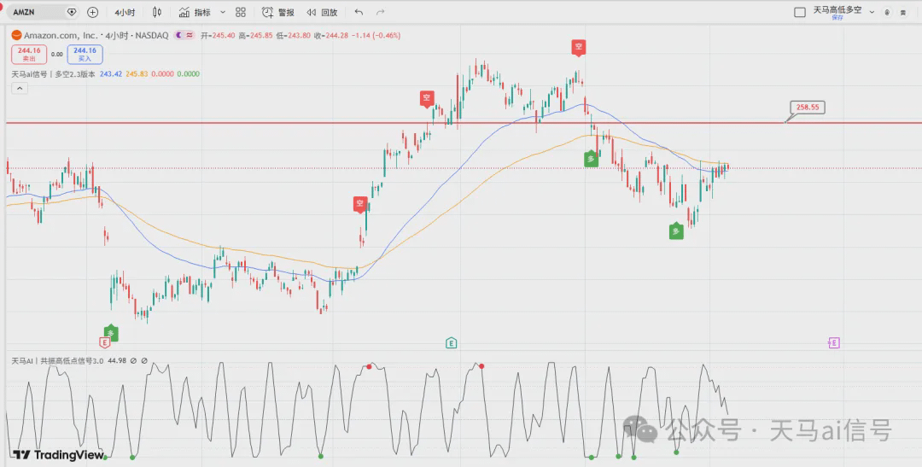
Task: Undo the last chart action
Action: [359, 12]
